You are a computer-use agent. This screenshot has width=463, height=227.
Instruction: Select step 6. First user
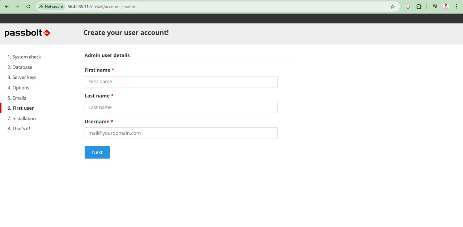(x=21, y=108)
